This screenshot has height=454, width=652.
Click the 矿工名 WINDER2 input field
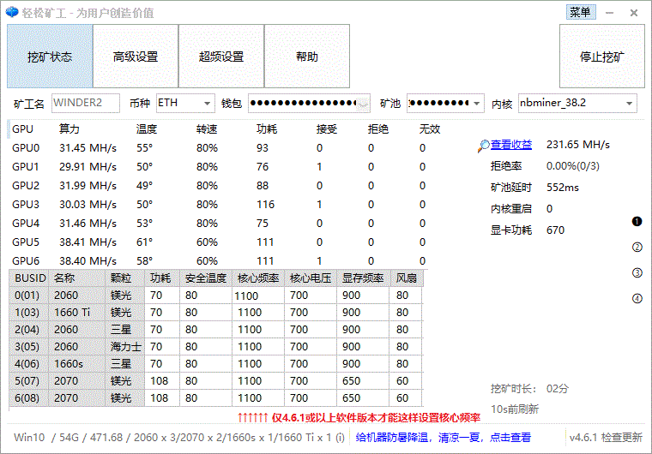[85, 103]
